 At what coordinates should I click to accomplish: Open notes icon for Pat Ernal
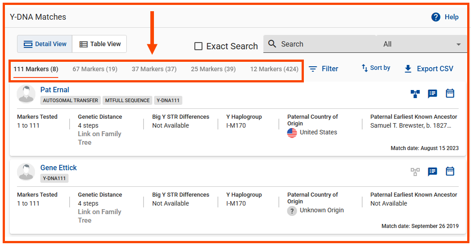pos(432,94)
